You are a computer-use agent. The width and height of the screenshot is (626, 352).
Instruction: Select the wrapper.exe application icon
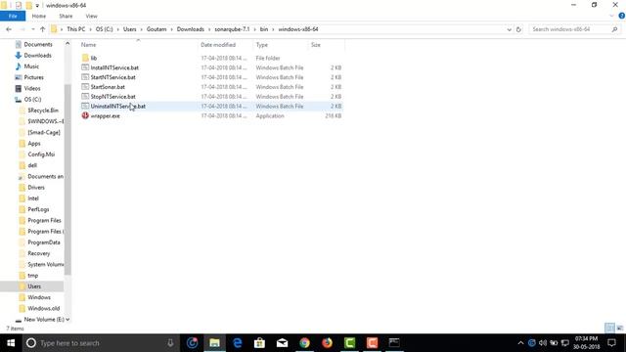pos(85,115)
